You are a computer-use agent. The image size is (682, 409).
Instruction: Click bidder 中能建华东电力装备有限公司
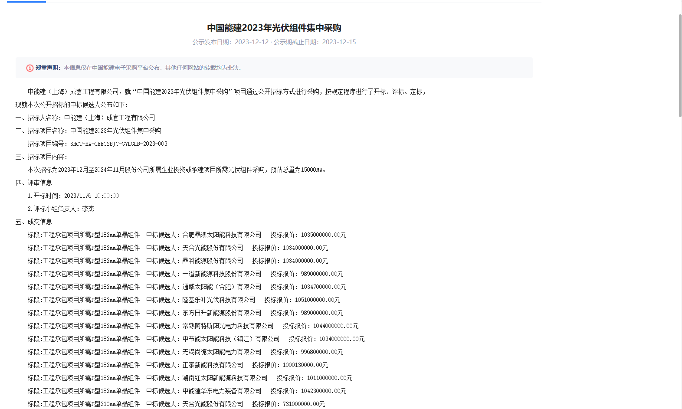click(222, 391)
